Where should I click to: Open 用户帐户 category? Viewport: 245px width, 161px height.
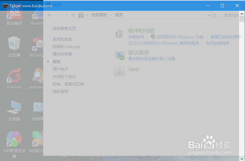60,69
